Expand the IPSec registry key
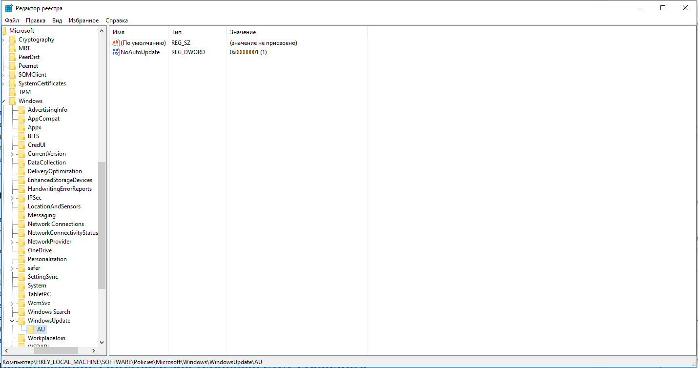This screenshot has width=698, height=368. pos(12,198)
